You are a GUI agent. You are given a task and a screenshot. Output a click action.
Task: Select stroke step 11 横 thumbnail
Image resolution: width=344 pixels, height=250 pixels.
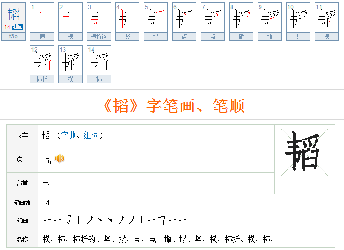[326, 21]
